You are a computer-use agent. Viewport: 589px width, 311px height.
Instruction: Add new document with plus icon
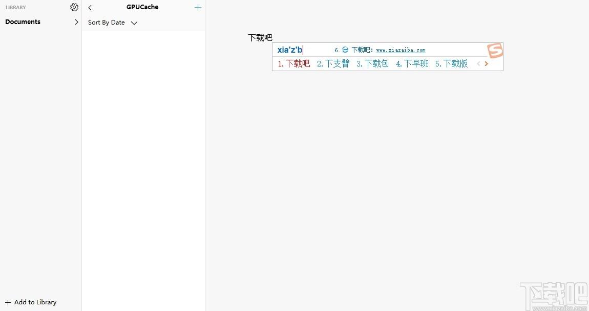coord(198,7)
